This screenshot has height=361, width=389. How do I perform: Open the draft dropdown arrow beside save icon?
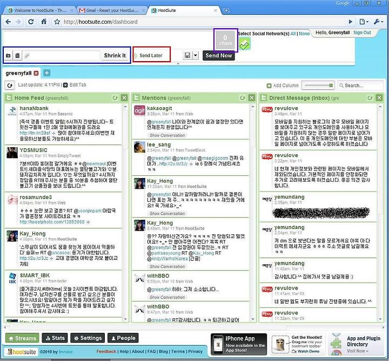point(196,55)
